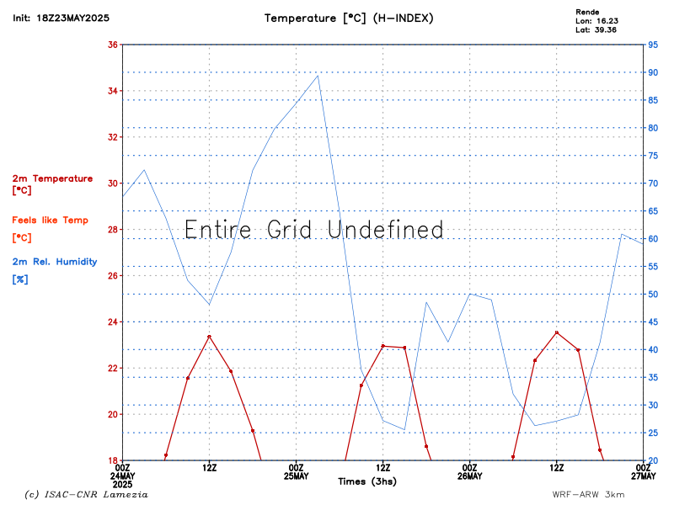
Task: Click the humidity peak near 89% on 25 May
Action: pos(318,76)
